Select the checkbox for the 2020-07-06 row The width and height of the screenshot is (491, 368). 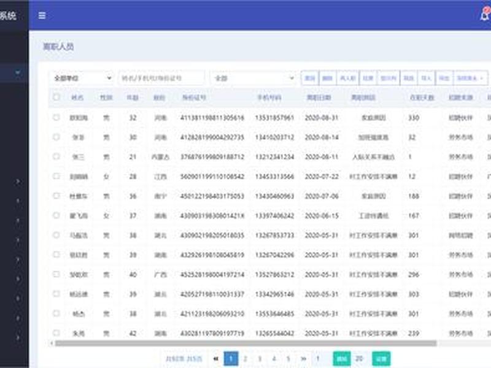[x=56, y=196]
